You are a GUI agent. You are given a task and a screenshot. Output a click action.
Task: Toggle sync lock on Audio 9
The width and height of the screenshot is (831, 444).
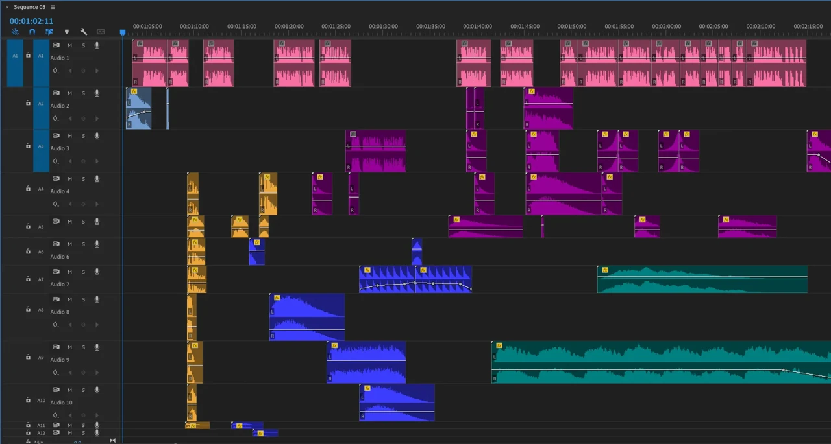56,347
